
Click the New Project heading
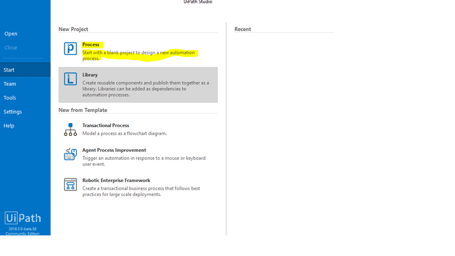(73, 29)
